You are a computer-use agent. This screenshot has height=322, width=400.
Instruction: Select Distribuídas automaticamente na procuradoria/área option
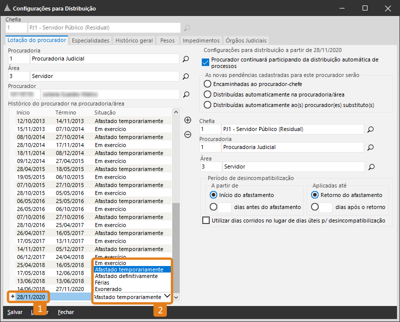click(208, 94)
